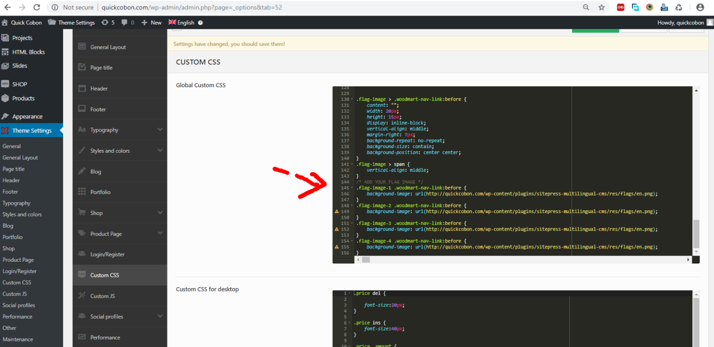Expand the Social profiles chevron in theme options
The image size is (714, 347).
[x=160, y=316]
